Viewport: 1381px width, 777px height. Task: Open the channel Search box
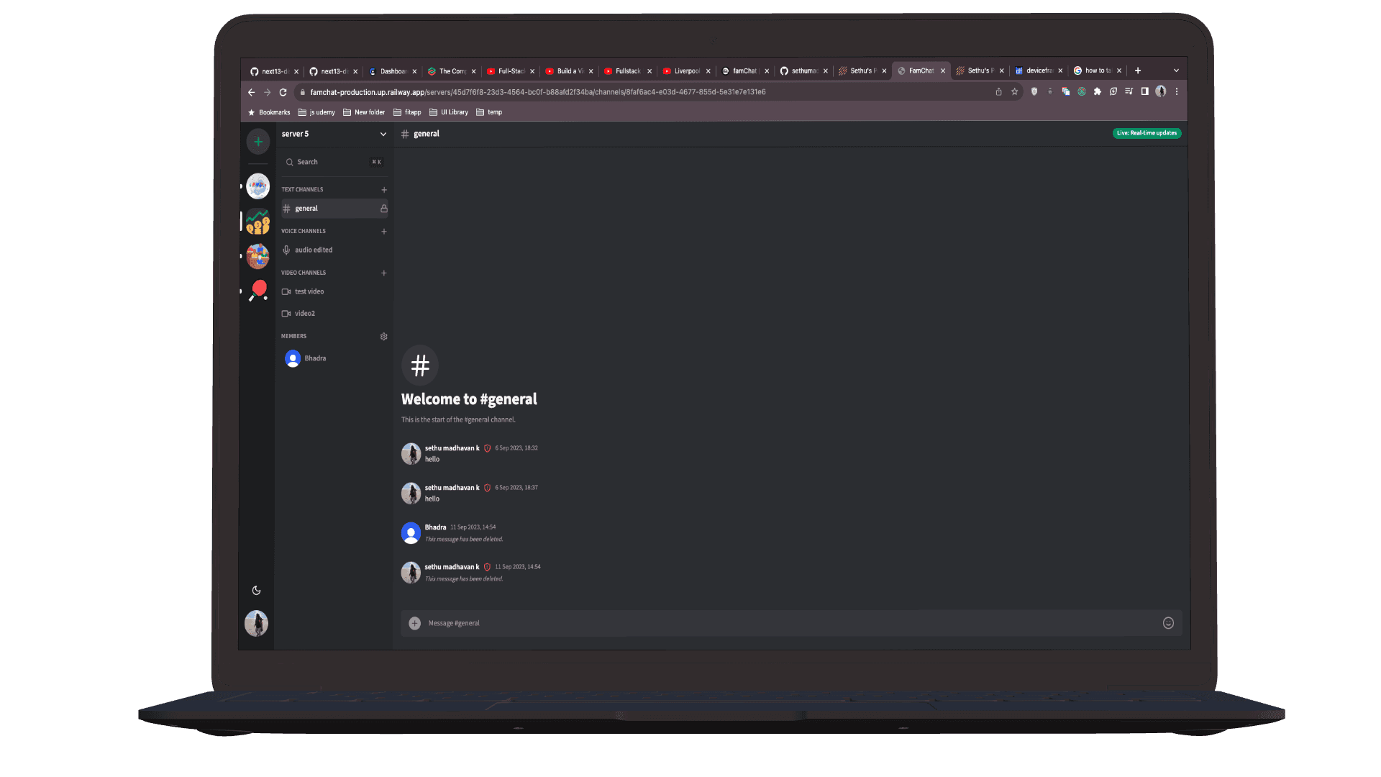(x=334, y=162)
